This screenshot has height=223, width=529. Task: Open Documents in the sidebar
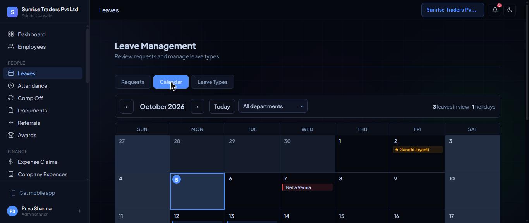pyautogui.click(x=43, y=111)
